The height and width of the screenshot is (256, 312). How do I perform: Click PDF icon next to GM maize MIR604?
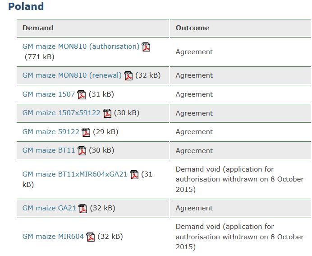[x=90, y=237]
